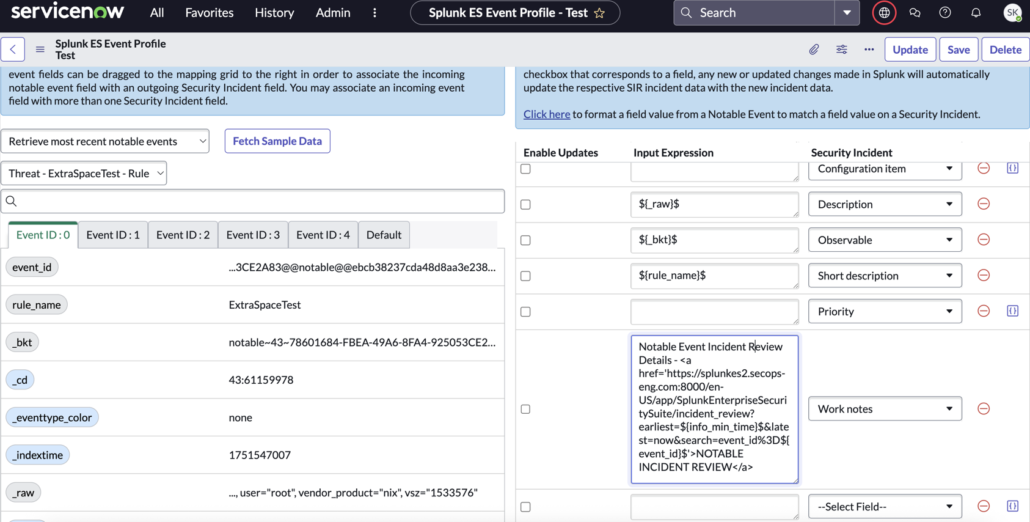Click the Save button
1030x522 pixels.
point(959,50)
